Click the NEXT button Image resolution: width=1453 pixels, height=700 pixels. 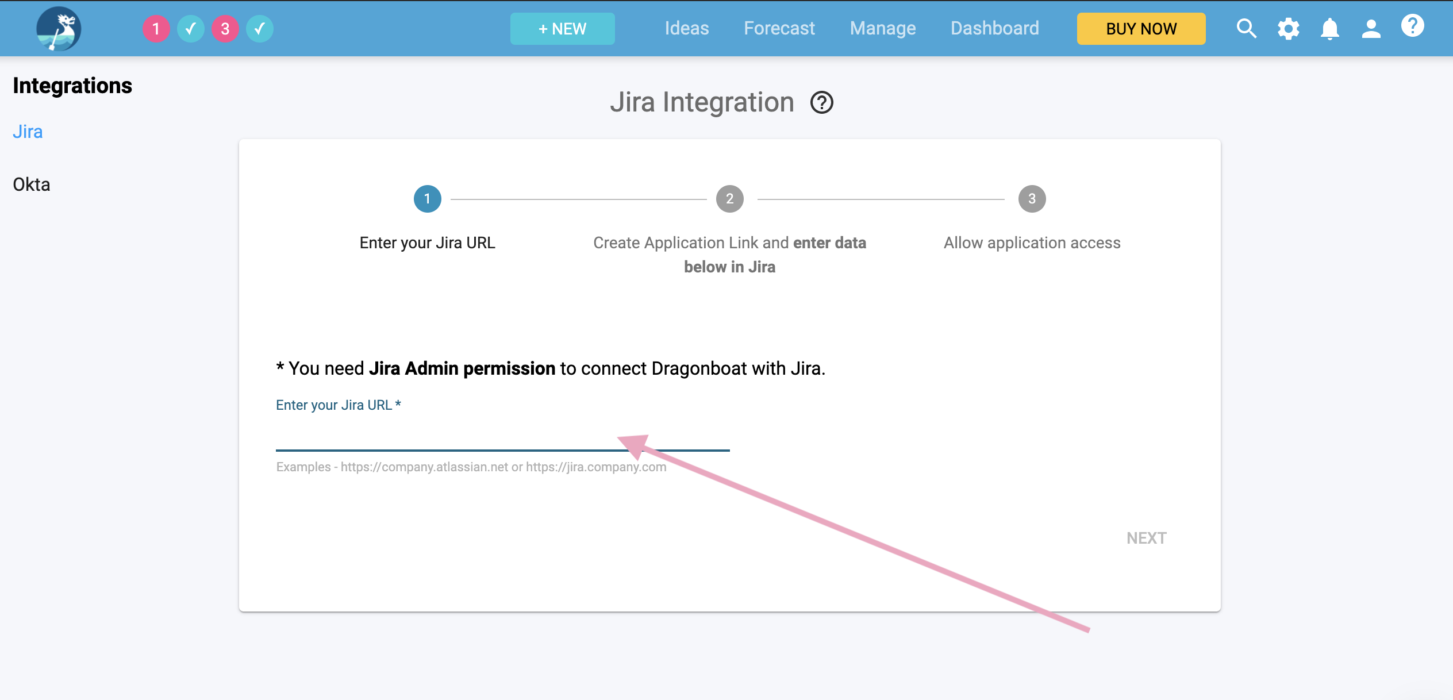click(1146, 538)
